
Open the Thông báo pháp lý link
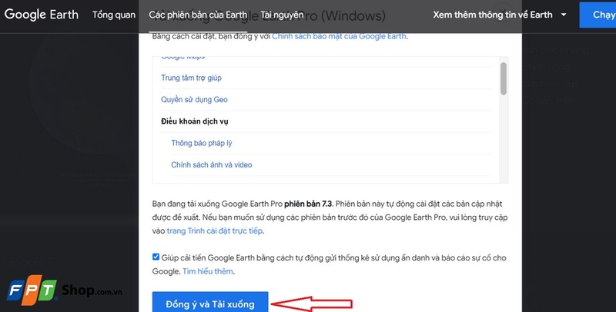[x=202, y=143]
